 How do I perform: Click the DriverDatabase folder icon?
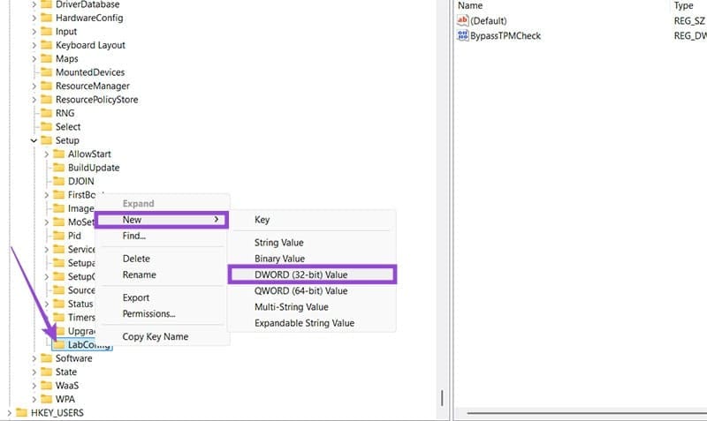point(46,4)
